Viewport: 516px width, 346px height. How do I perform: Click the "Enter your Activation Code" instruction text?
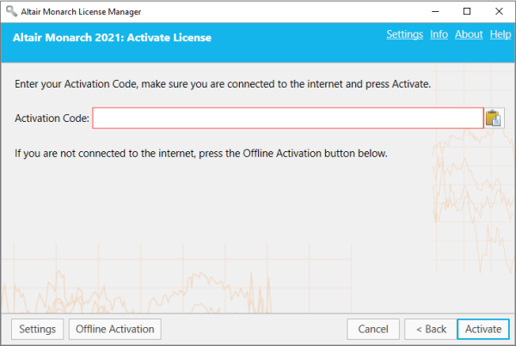pos(222,85)
